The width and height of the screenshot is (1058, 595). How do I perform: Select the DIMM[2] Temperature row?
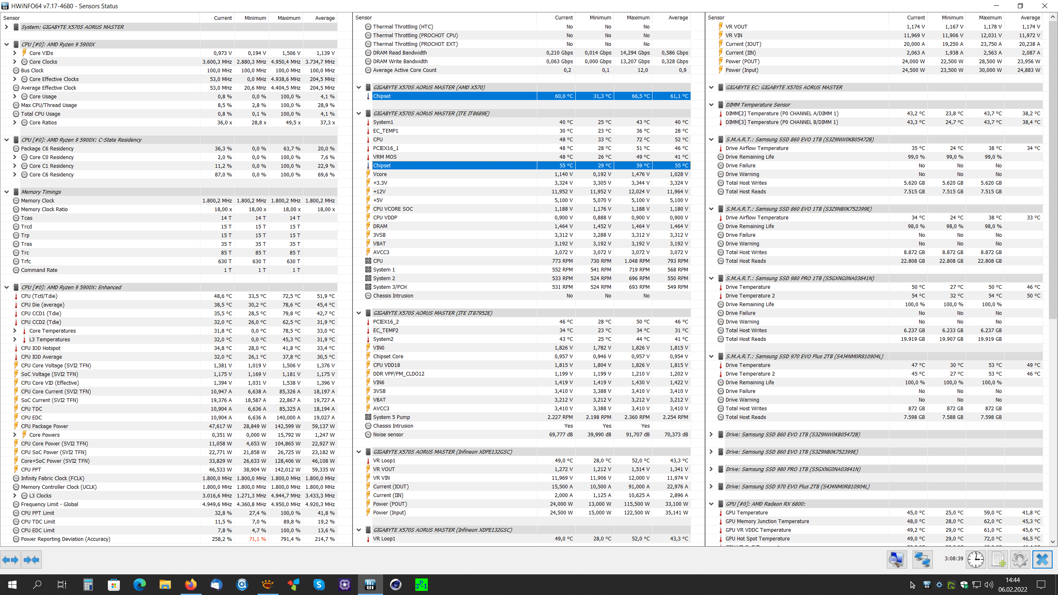click(875, 113)
